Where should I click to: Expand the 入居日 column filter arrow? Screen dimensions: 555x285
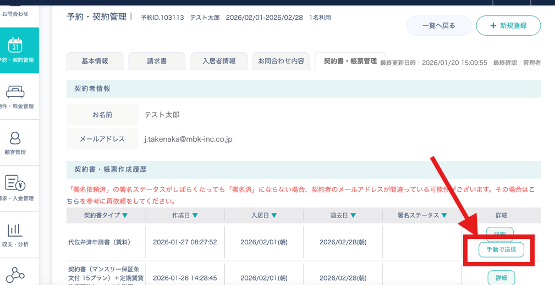pos(274,216)
